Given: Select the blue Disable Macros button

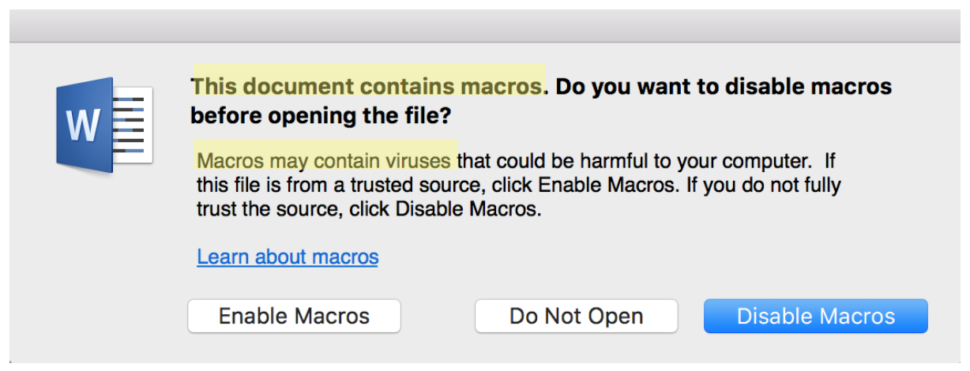Looking at the screenshot, I should [x=815, y=317].
